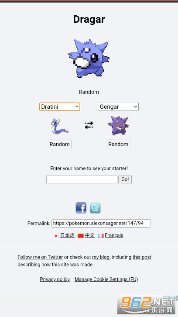Randomize the Dratini slot
The image size is (178, 317).
(x=60, y=145)
